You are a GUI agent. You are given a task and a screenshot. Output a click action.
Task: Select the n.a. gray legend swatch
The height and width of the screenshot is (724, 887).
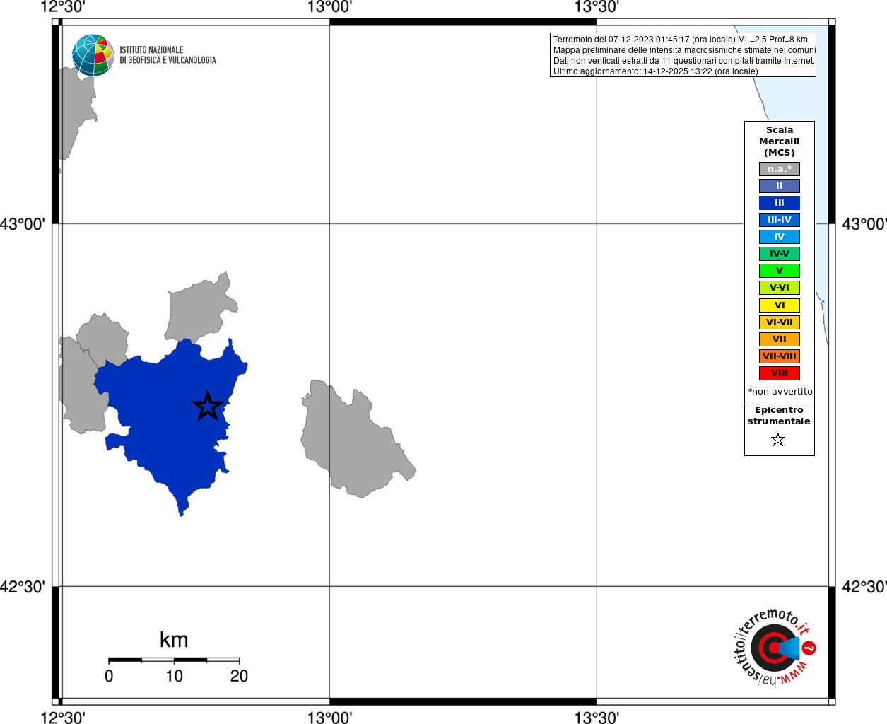[x=780, y=169]
